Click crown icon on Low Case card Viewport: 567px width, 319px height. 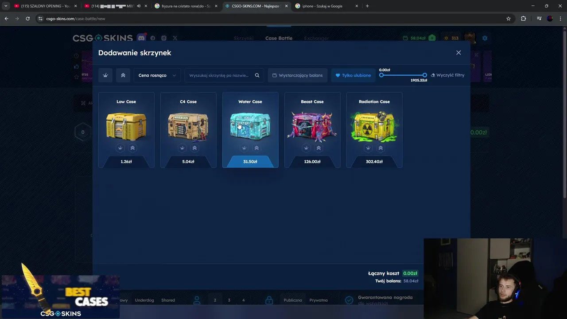120,148
